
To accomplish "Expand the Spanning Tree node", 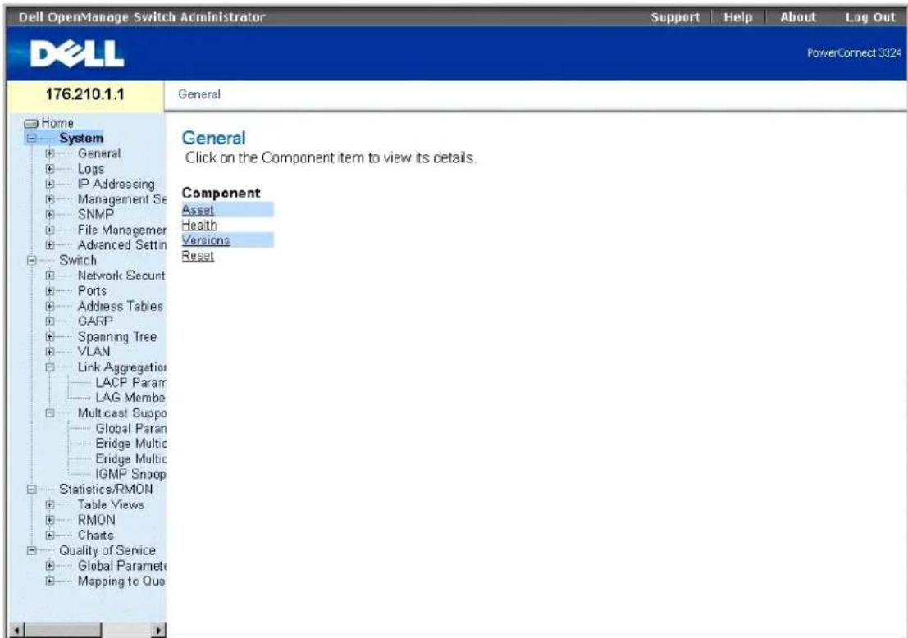I will click(x=50, y=336).
